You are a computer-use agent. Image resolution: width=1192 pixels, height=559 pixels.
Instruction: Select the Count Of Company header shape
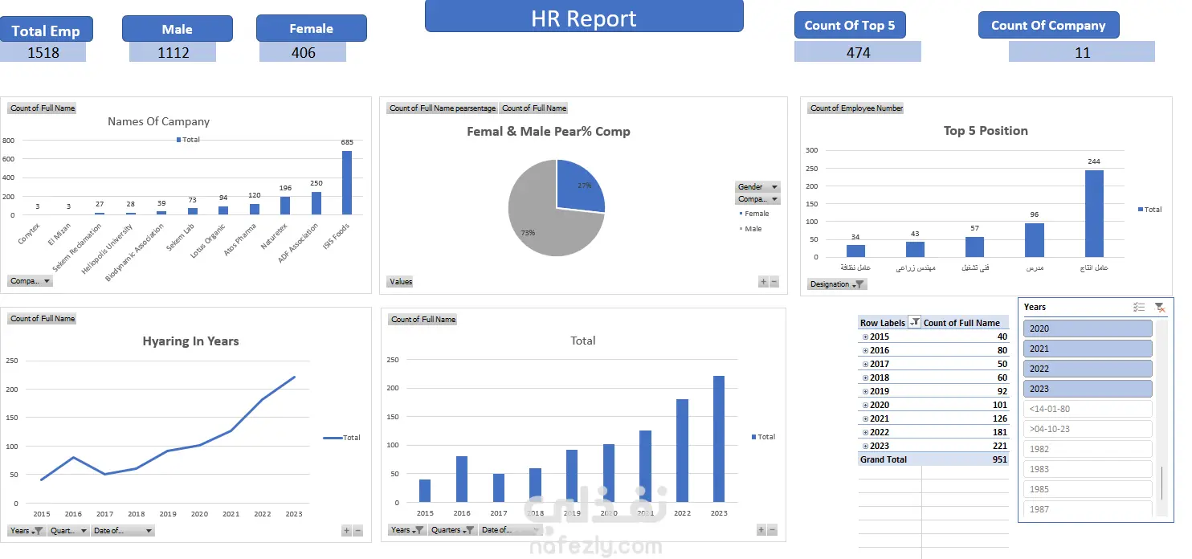click(1048, 26)
